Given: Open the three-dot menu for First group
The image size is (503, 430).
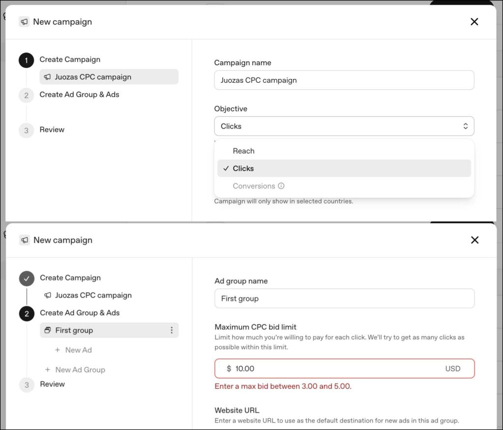Looking at the screenshot, I should pos(171,330).
